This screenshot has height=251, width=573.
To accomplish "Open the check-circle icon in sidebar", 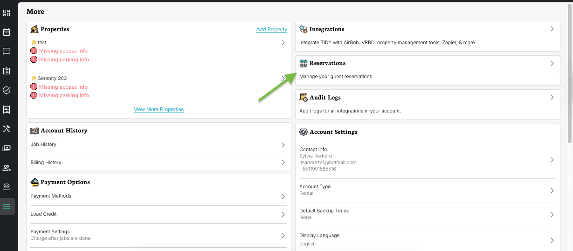I will (7, 90).
